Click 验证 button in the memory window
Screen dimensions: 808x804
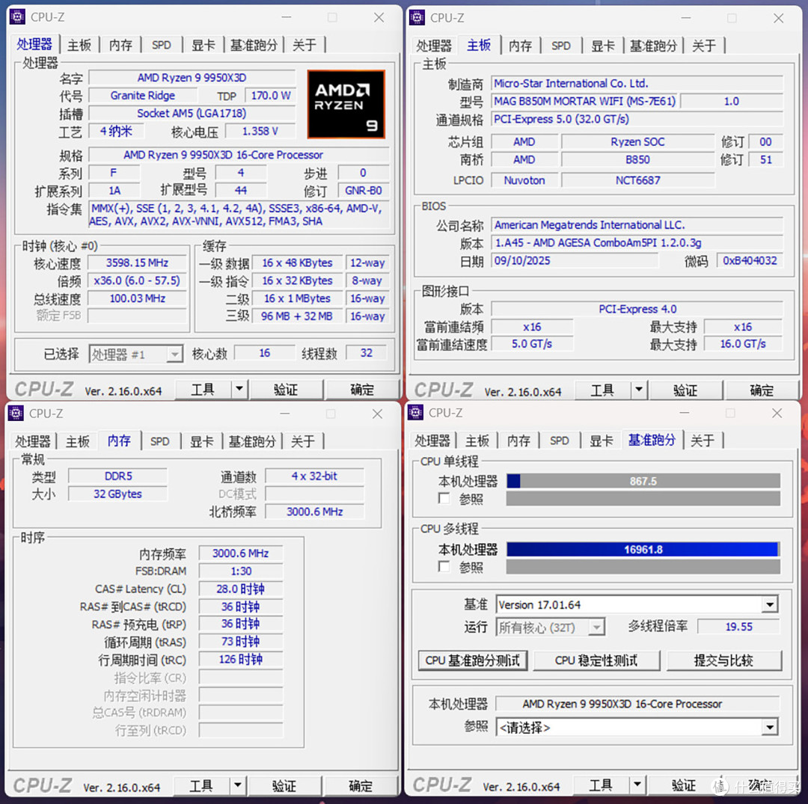click(x=284, y=786)
